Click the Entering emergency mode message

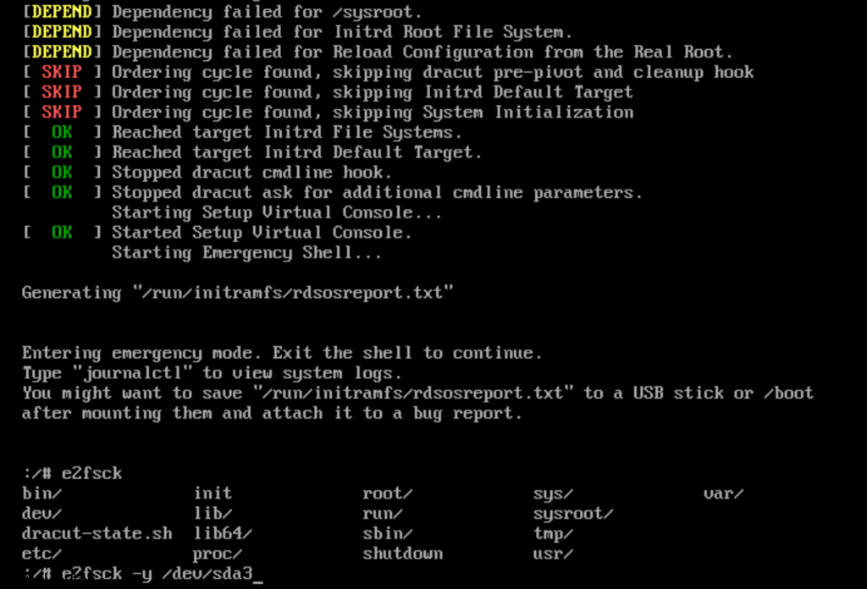(282, 353)
